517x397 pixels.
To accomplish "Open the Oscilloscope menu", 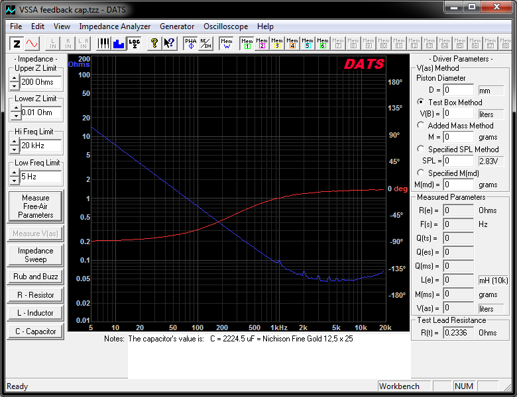I will click(225, 26).
